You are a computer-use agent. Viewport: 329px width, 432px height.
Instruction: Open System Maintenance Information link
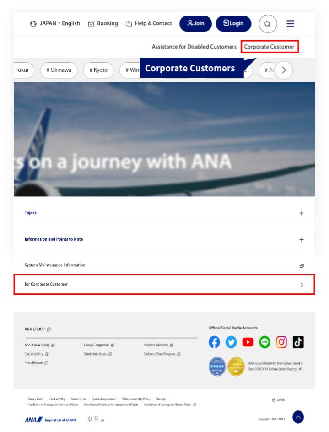[x=164, y=265]
